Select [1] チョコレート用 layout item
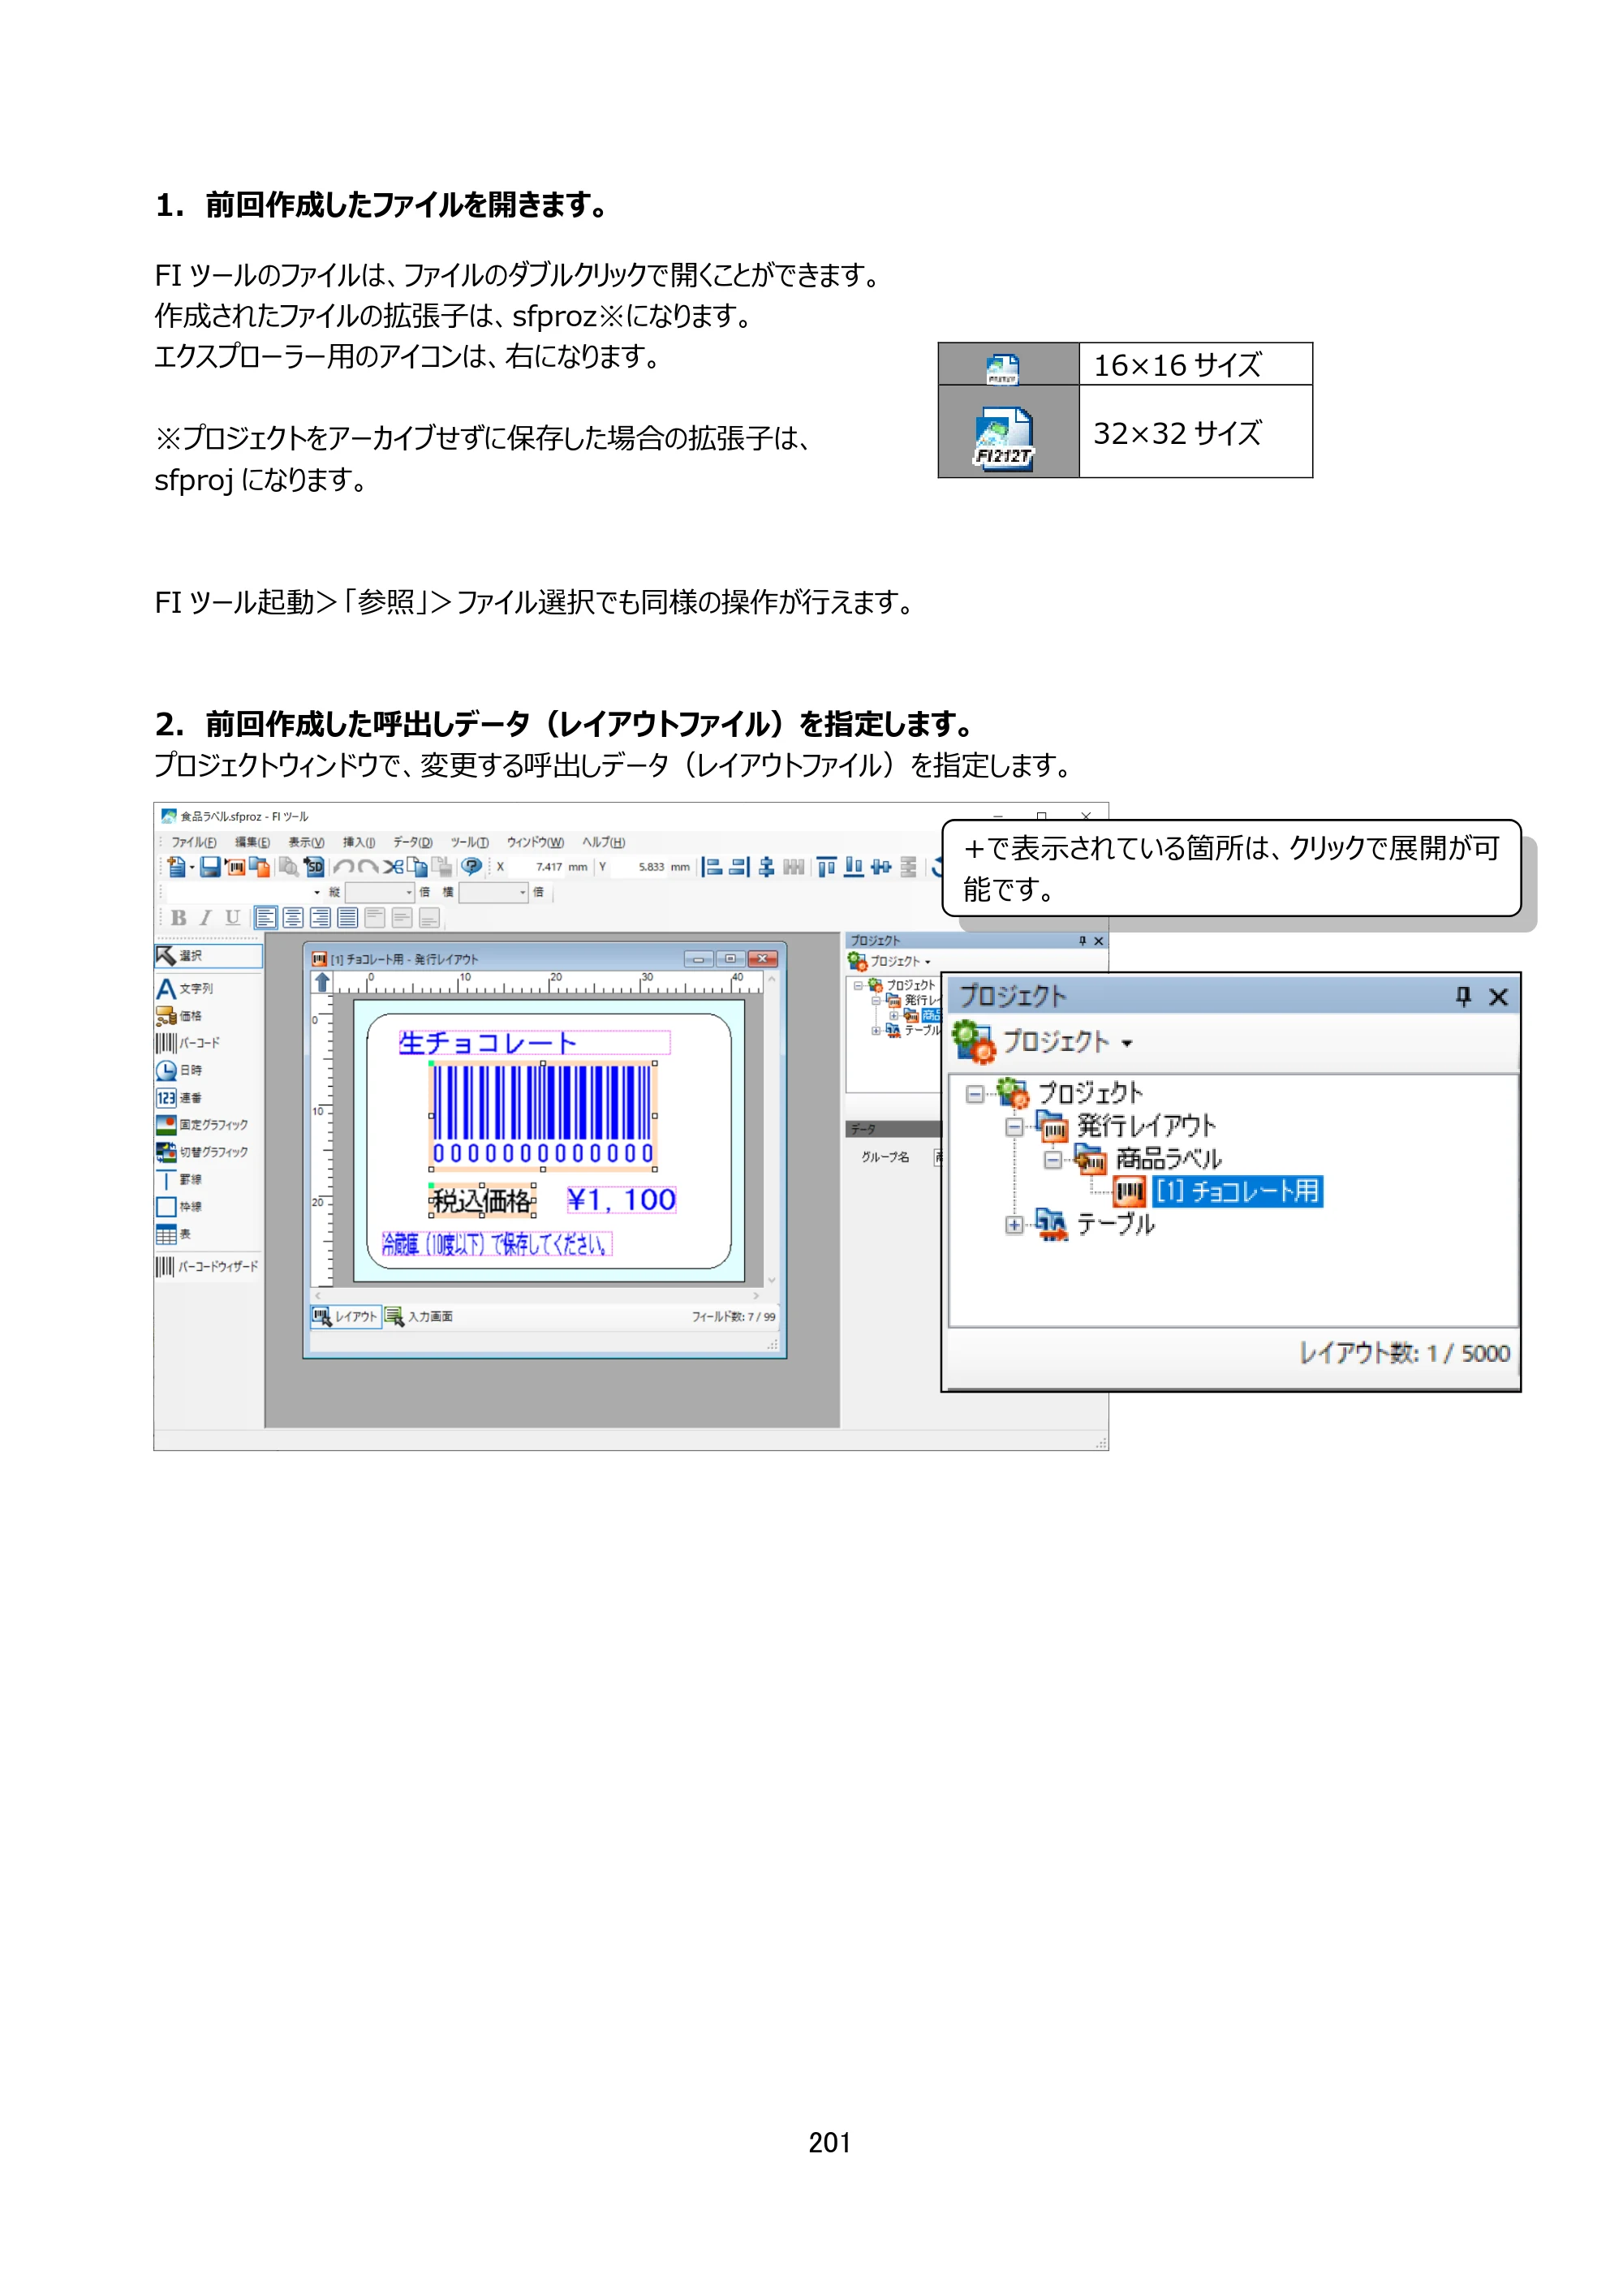1623x2296 pixels. [1237, 1192]
